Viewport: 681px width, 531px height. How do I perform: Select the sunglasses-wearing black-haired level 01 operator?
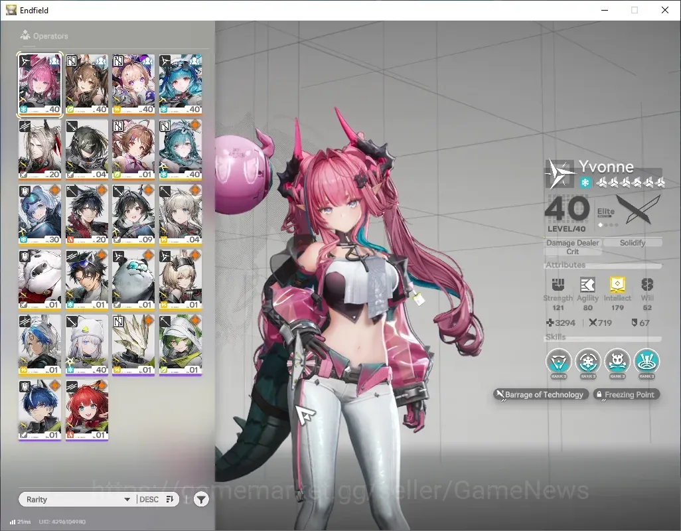point(87,280)
